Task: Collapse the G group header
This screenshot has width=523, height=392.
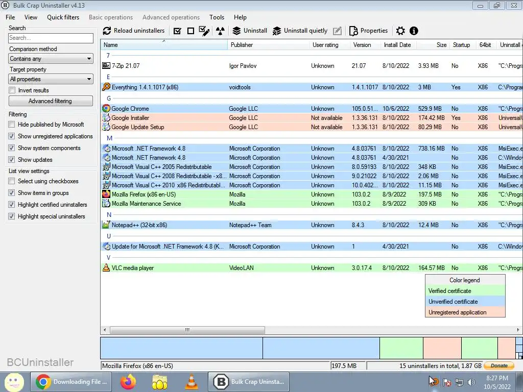Action: 109,99
